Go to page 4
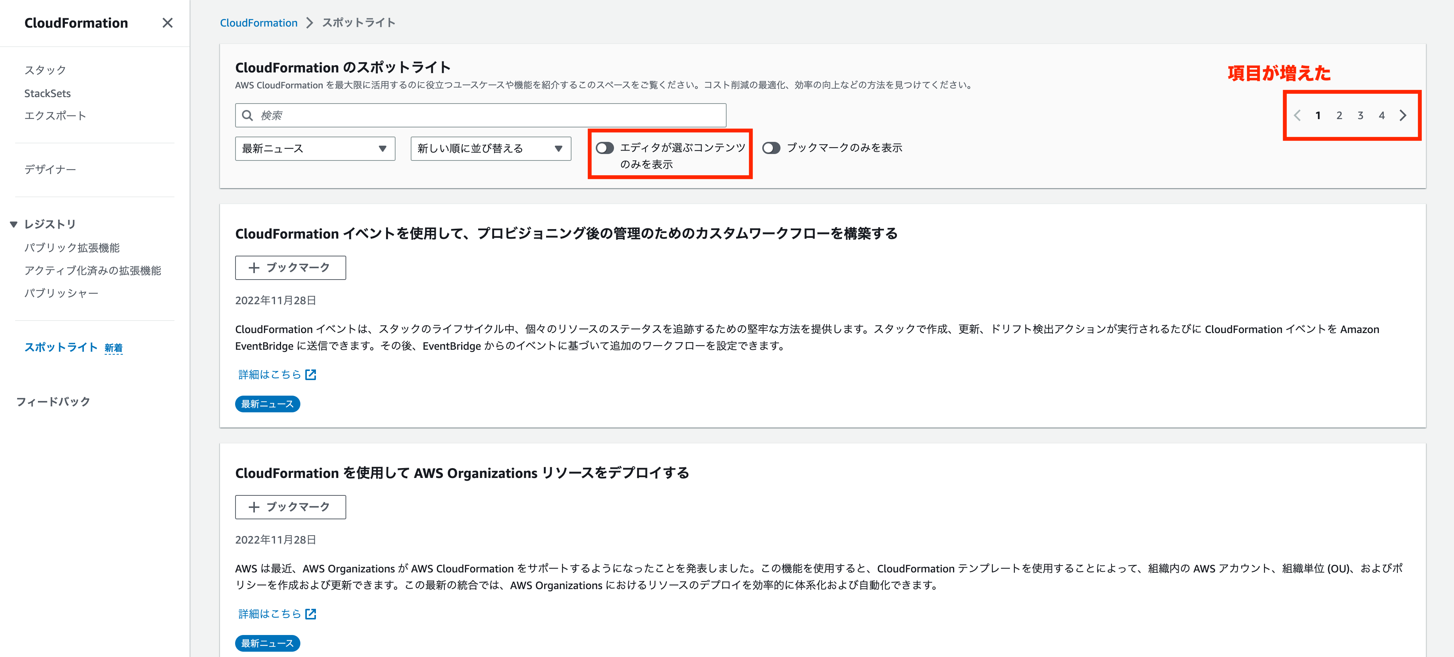1454x657 pixels. coord(1382,116)
